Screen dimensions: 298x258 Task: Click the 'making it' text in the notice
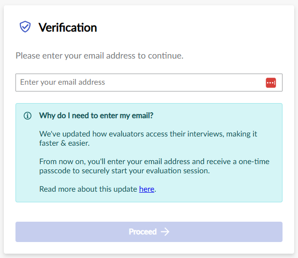[x=247, y=133]
